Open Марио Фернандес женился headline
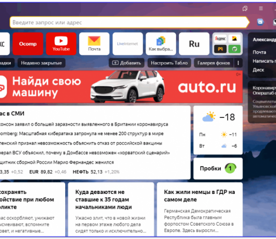Viewport: 276px width, 239px height. coord(57,162)
